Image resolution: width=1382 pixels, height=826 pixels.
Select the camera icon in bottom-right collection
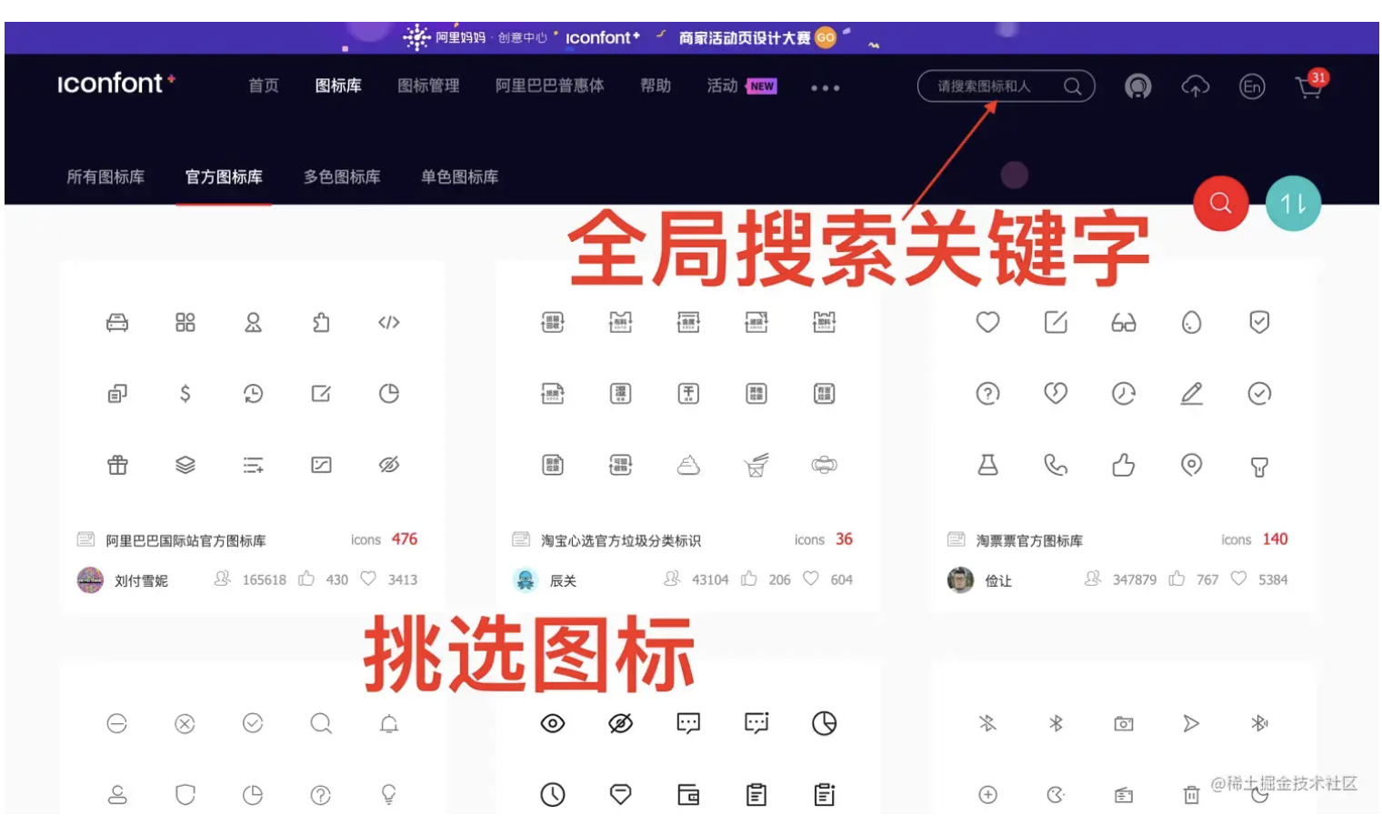pos(1124,723)
